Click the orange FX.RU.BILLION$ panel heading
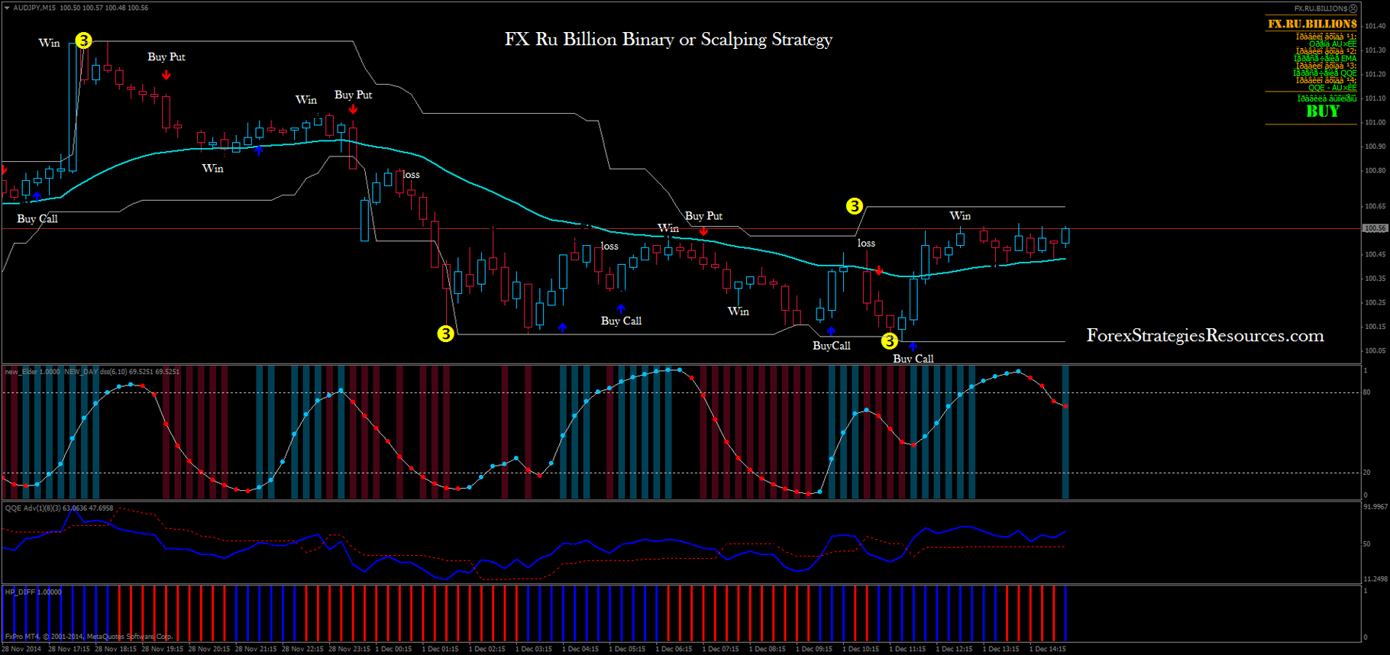The image size is (1390, 655). 1312,24
